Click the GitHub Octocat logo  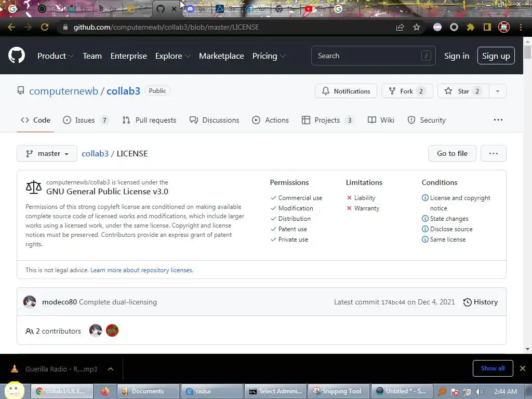pyautogui.click(x=17, y=56)
